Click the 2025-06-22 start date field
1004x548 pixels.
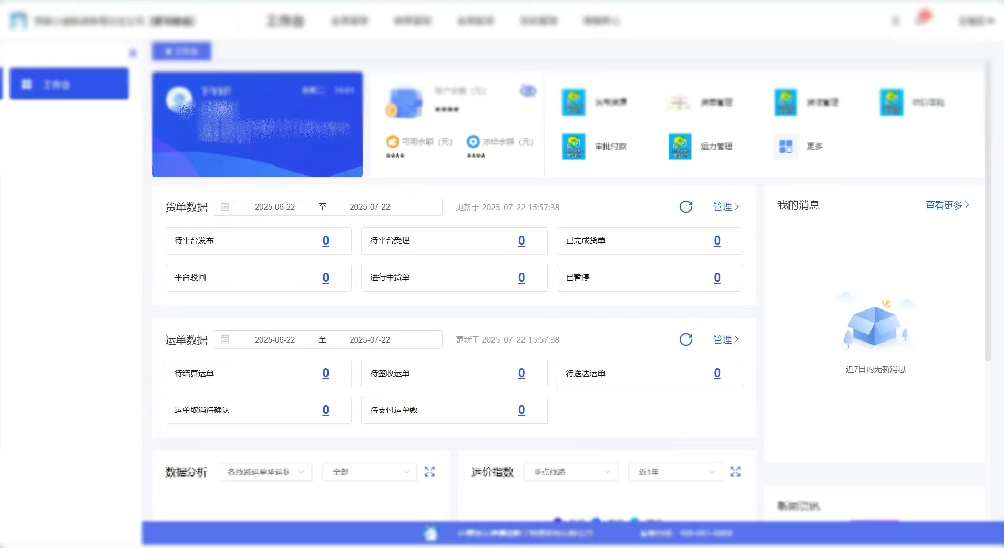coord(274,206)
